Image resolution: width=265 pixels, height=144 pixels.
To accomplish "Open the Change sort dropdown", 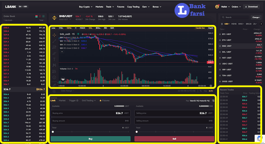I will tap(256, 17).
